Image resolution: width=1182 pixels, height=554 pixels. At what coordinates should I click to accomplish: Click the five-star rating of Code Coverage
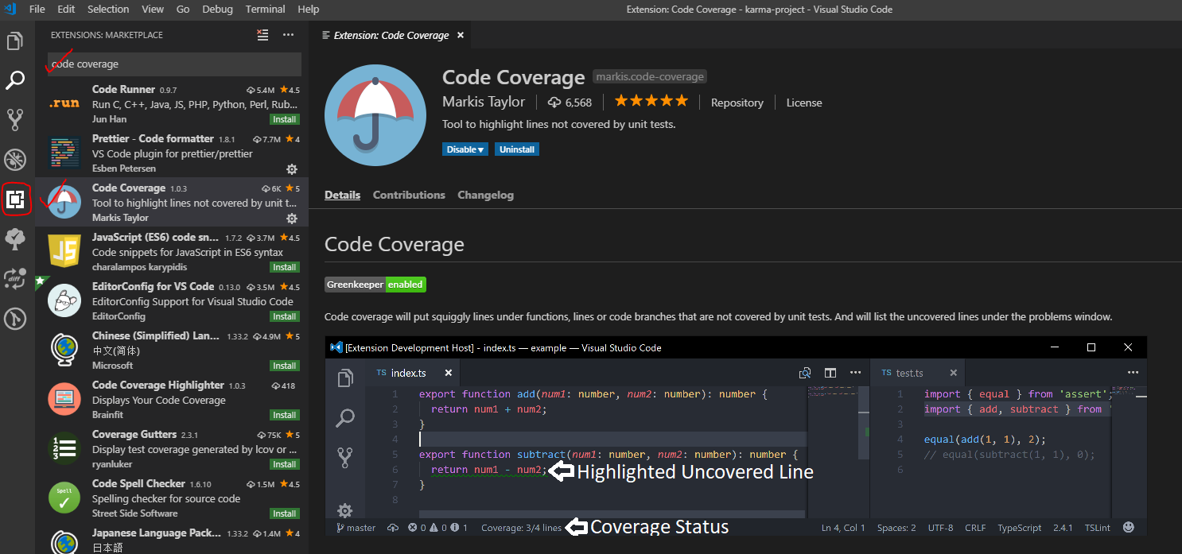click(651, 101)
